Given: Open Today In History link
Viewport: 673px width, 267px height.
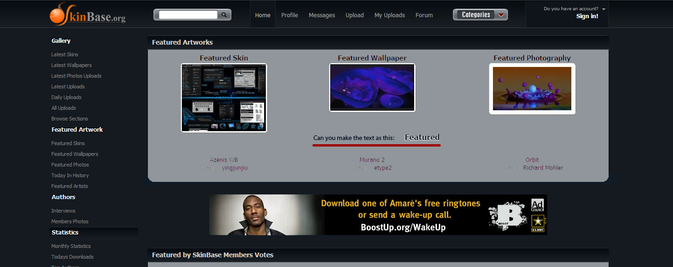Looking at the screenshot, I should 70,175.
